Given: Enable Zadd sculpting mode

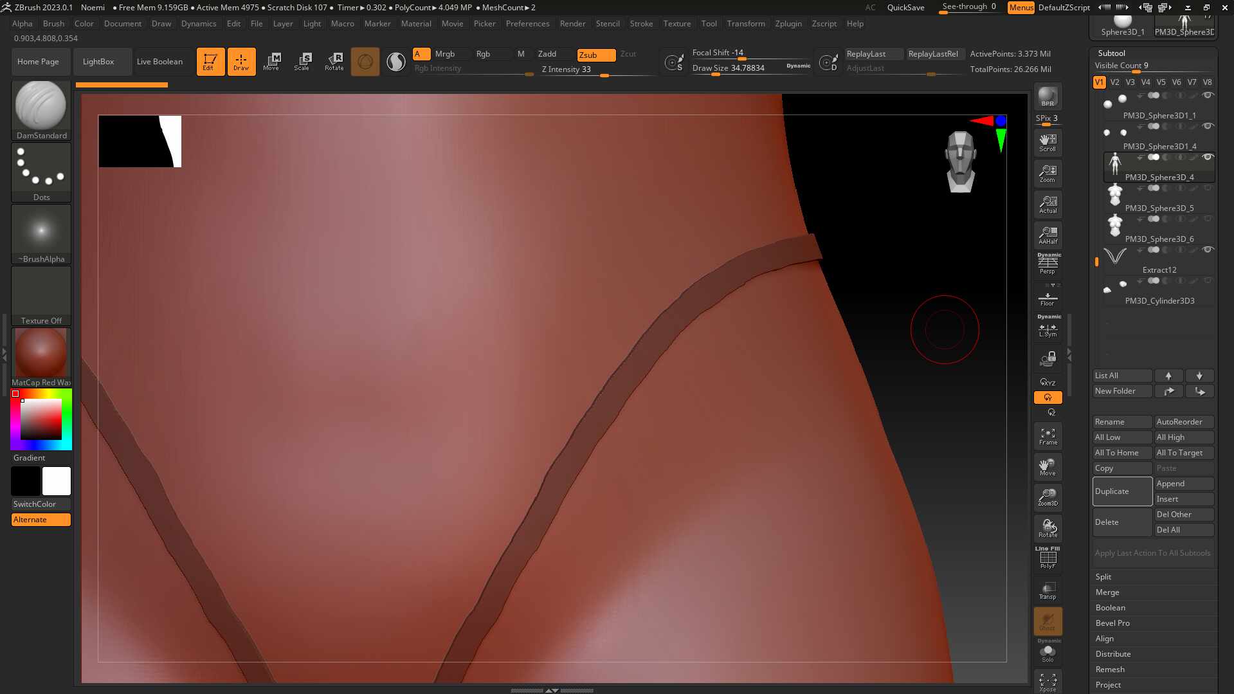Looking at the screenshot, I should (547, 54).
